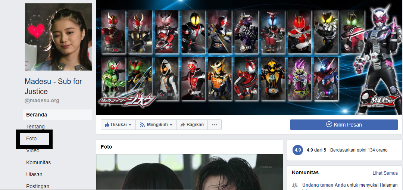Open the photo in the Foto panel
The width and height of the screenshot is (403, 190).
[x=190, y=172]
